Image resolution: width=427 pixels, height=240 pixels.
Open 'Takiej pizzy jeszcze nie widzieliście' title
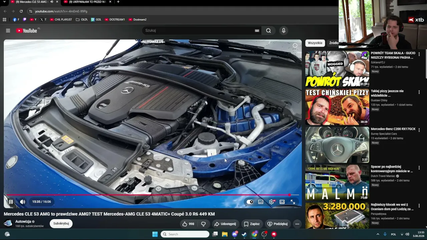coord(387,93)
